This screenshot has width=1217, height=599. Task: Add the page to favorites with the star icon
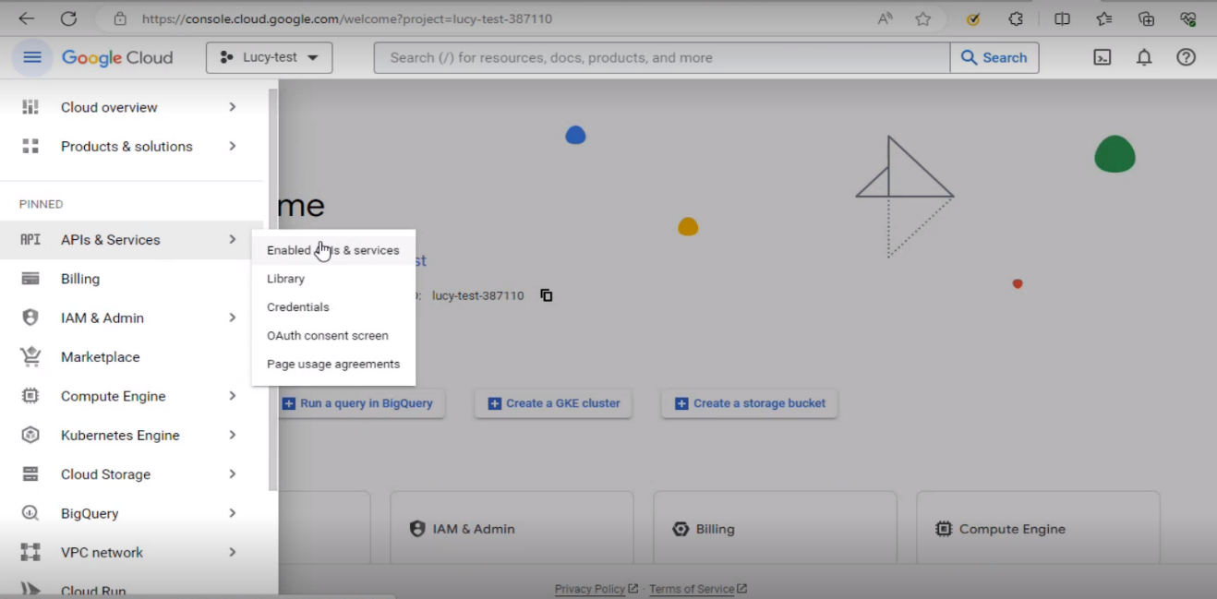pyautogui.click(x=923, y=18)
